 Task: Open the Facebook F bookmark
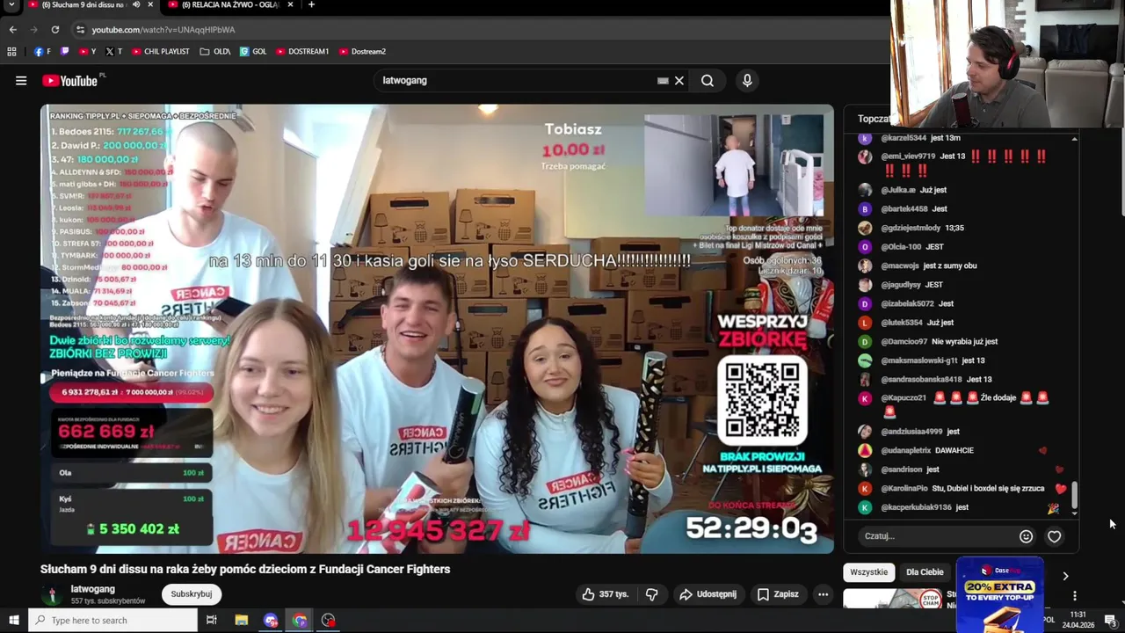(x=42, y=52)
